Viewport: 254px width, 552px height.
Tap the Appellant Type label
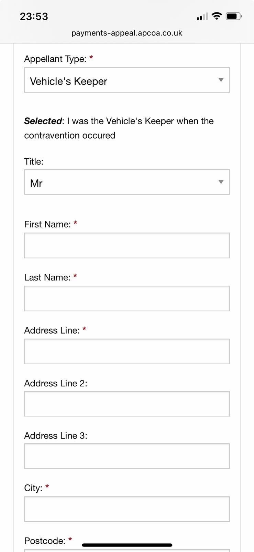(x=55, y=59)
